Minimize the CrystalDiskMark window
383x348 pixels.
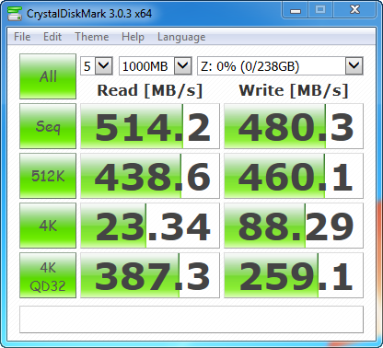tap(295, 10)
